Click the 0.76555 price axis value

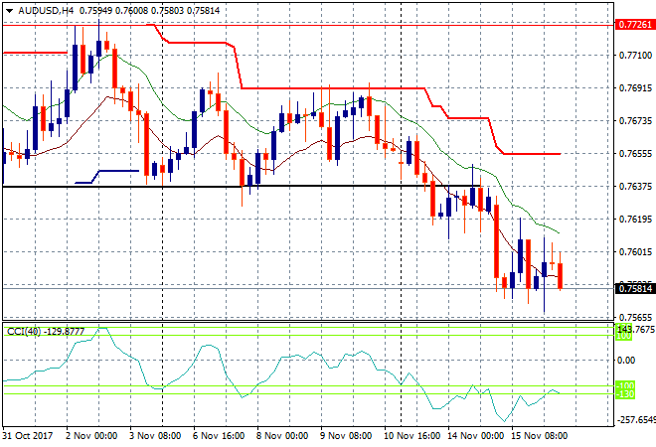point(635,154)
